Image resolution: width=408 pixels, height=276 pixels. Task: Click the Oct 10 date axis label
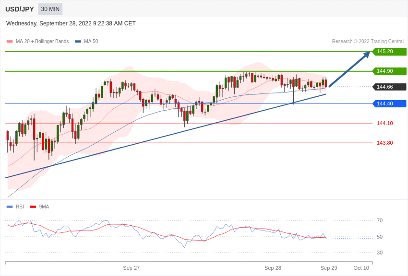coord(361,268)
